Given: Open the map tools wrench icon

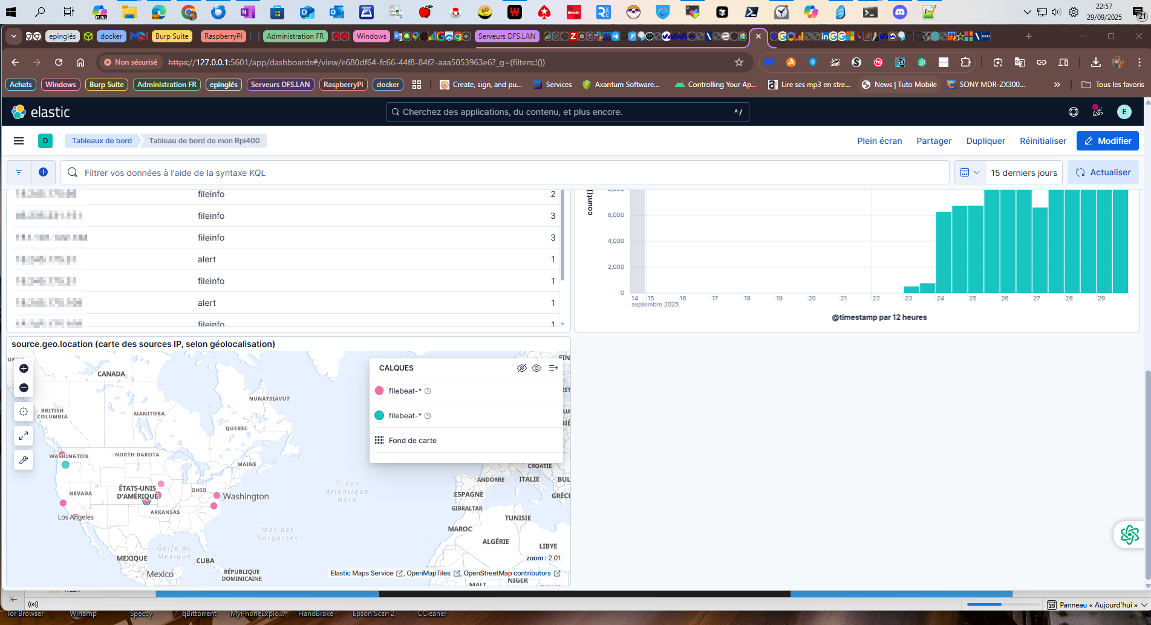Looking at the screenshot, I should coord(24,460).
